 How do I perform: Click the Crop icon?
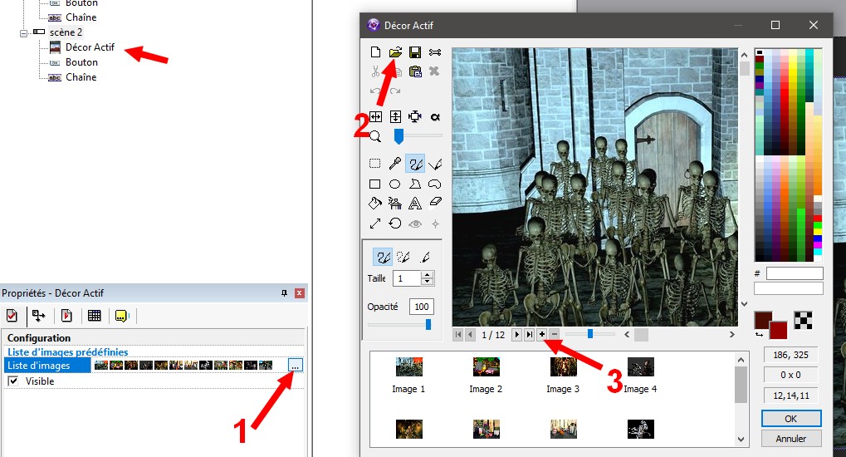click(415, 116)
